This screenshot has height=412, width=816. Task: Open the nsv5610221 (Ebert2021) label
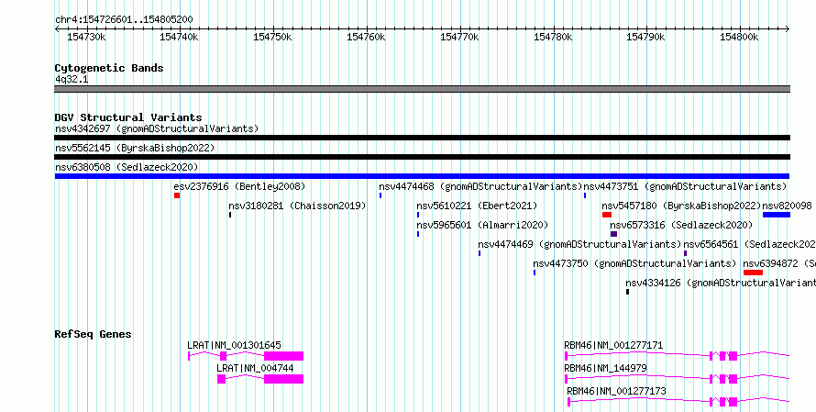pyautogui.click(x=477, y=206)
